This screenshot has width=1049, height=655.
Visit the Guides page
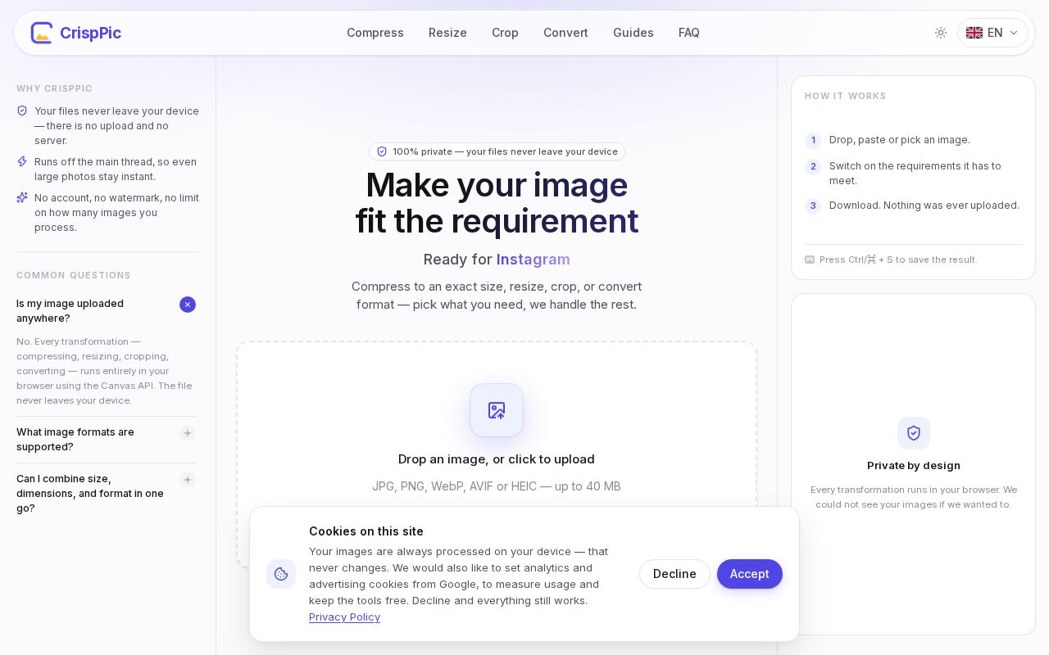pos(633,33)
